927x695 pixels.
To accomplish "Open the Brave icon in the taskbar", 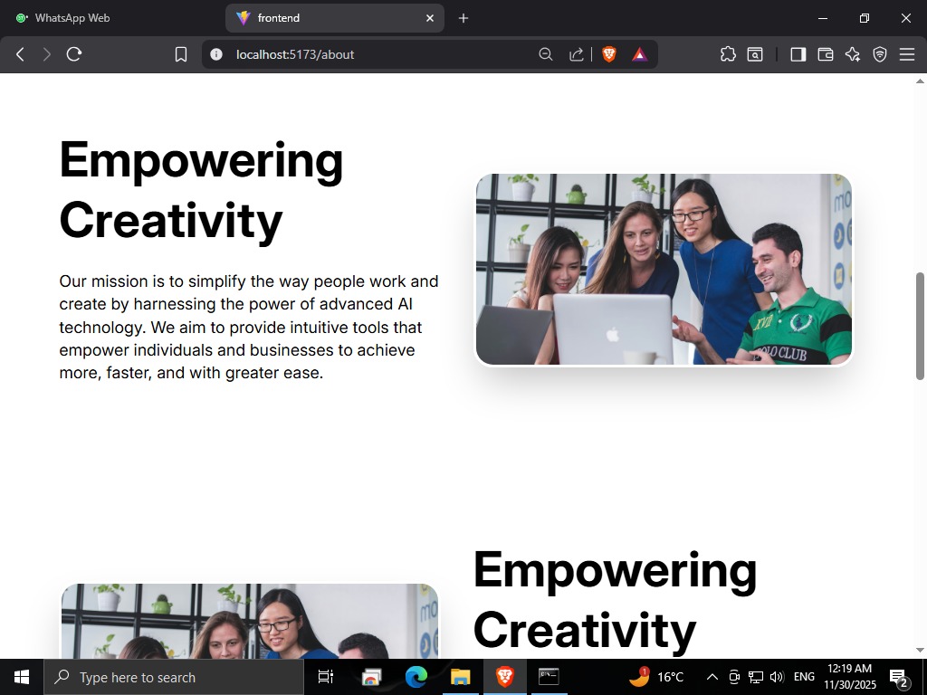I will coord(505,676).
